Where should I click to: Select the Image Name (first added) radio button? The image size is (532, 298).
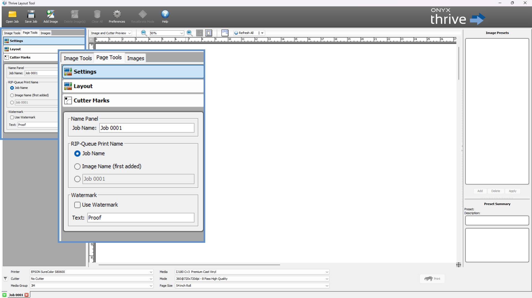[x=77, y=166]
